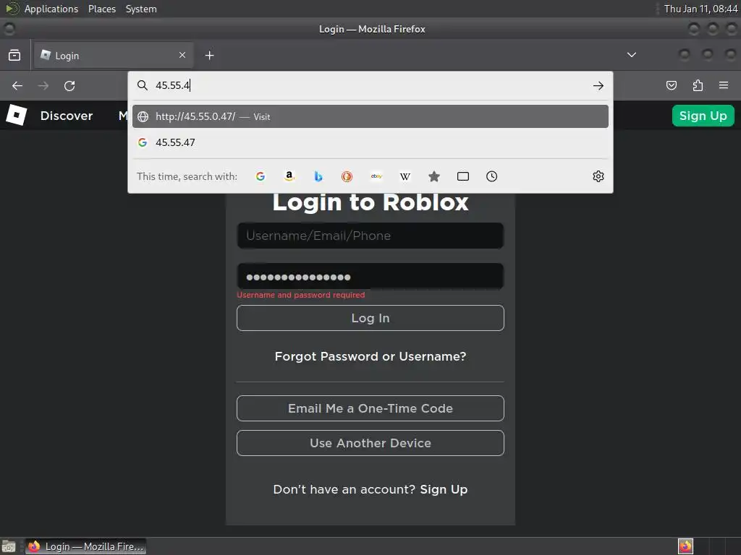Image resolution: width=741 pixels, height=555 pixels.
Task: Click the Log In button
Action: click(370, 318)
